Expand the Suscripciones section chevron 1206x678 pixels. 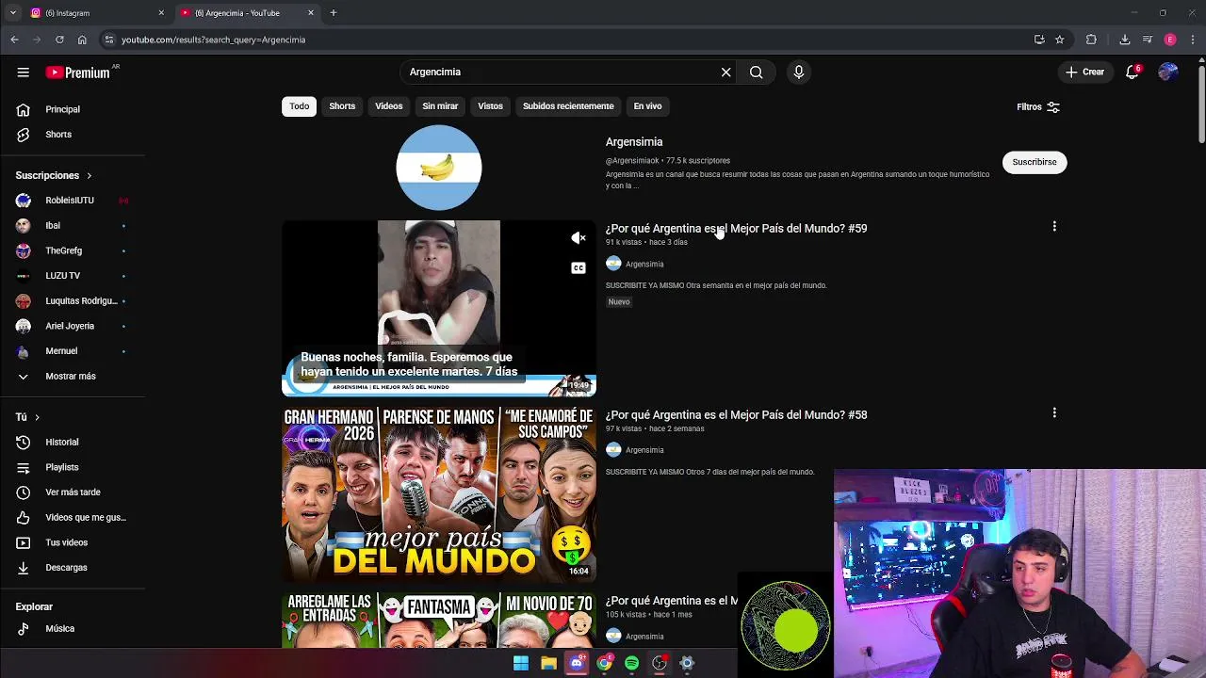[90, 176]
